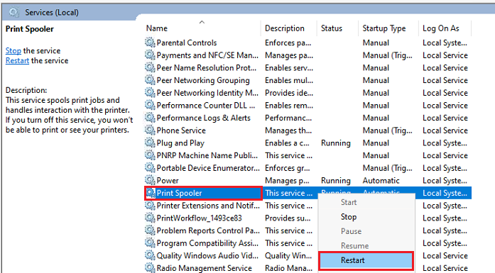Click the Power service gear icon
Viewport: 495px width, 273px height.
point(150,180)
